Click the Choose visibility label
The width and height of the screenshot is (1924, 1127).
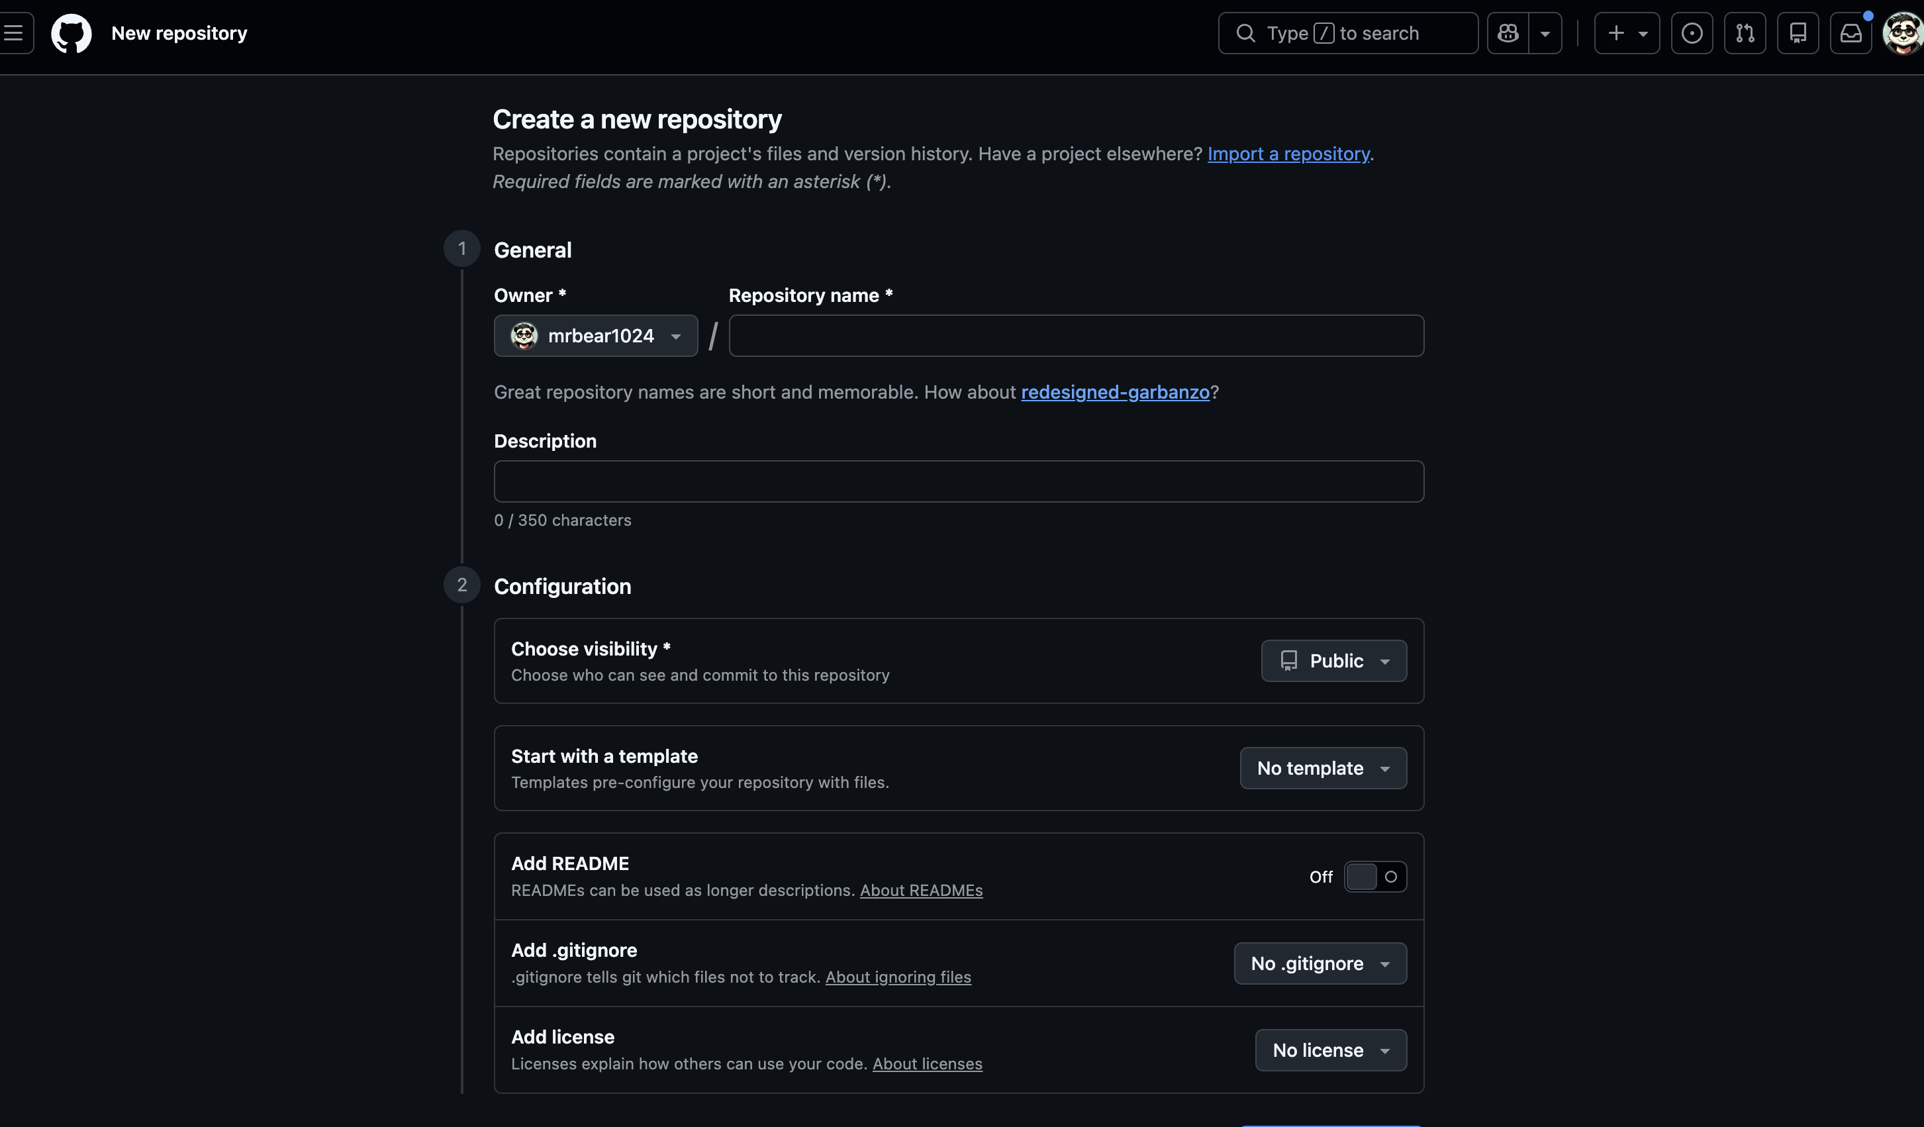(591, 648)
